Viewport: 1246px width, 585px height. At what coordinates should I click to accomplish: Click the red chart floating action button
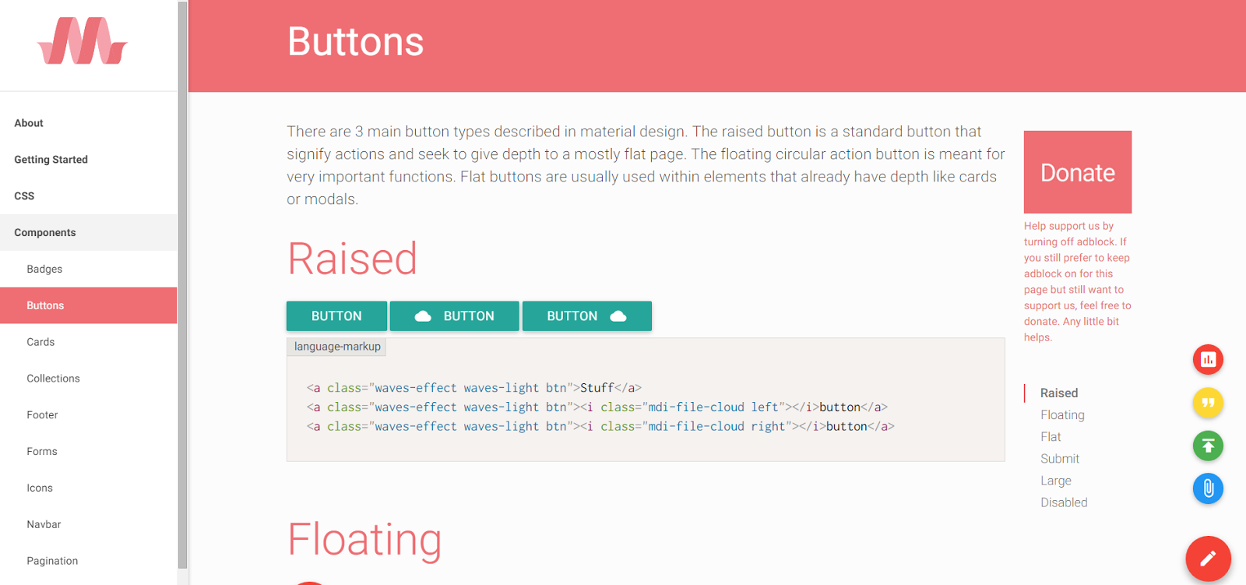click(1208, 359)
